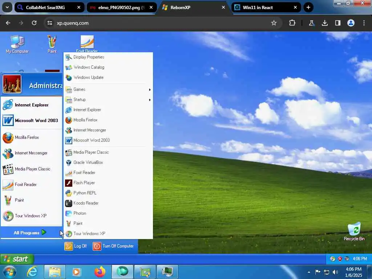This screenshot has height=279, width=372.
Task: Open Internet Messenger in the Start menu's left pane
Action: pos(31,153)
